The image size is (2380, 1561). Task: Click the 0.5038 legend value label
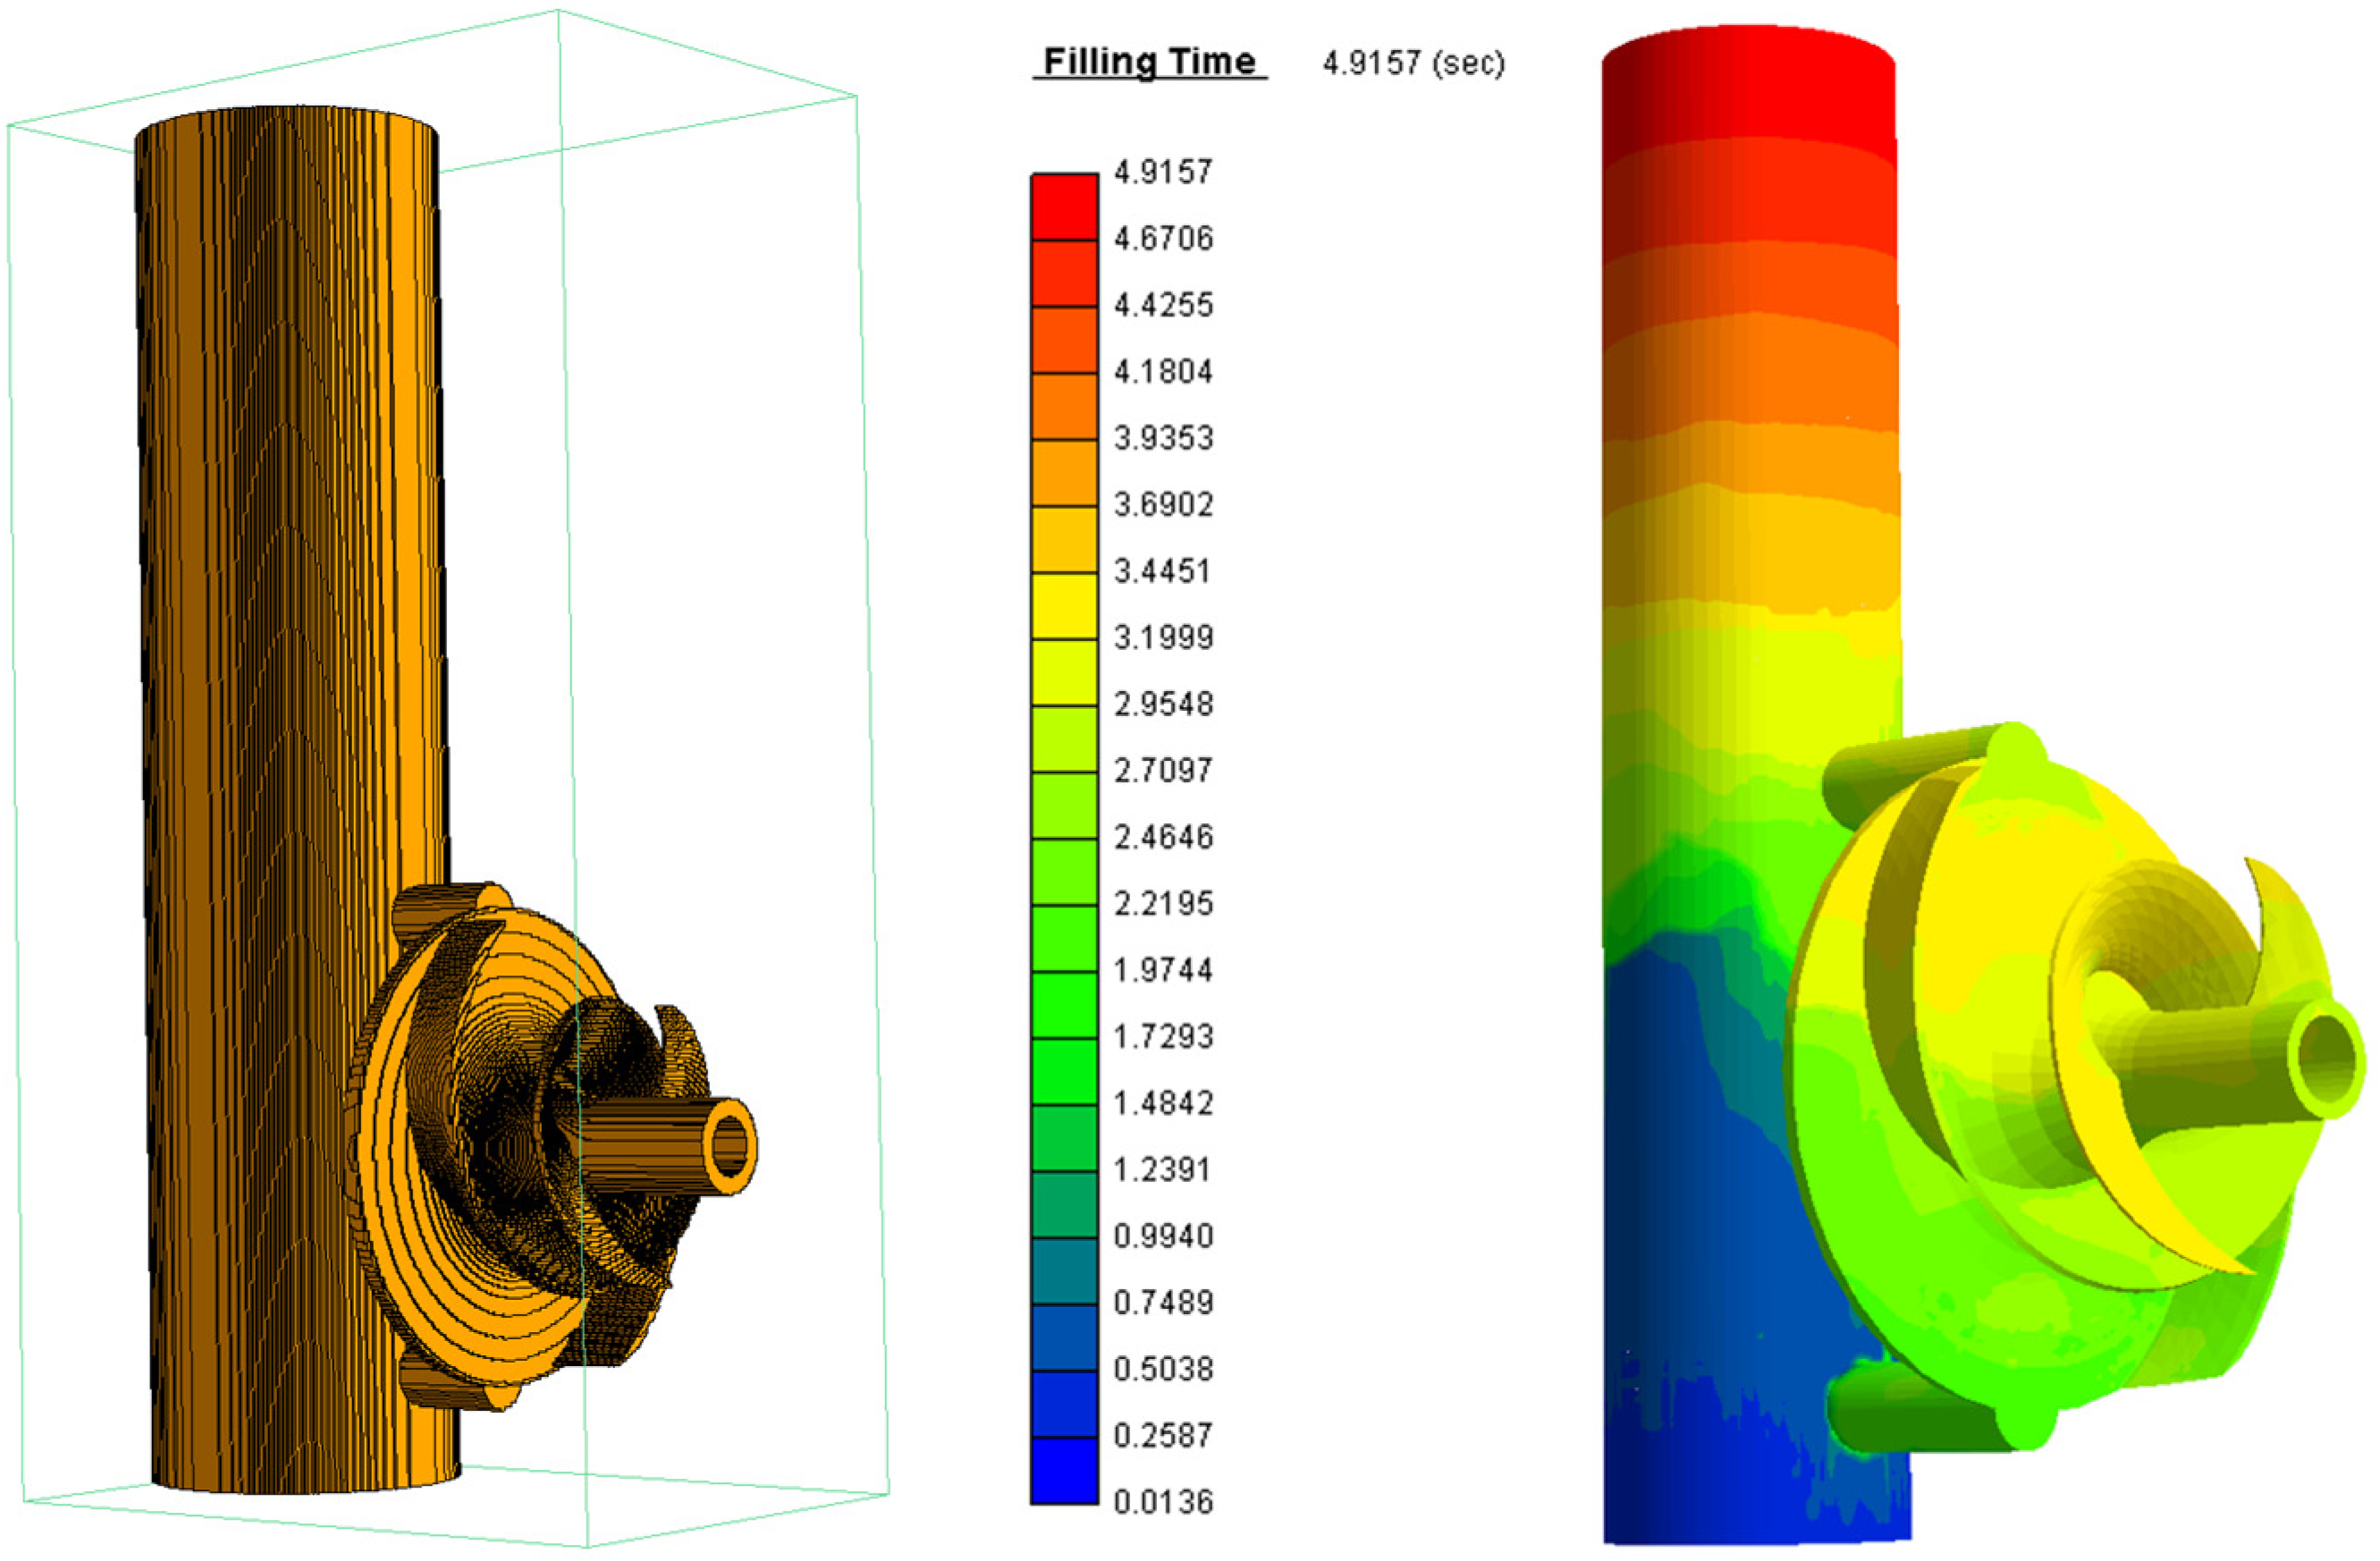click(x=1163, y=1368)
